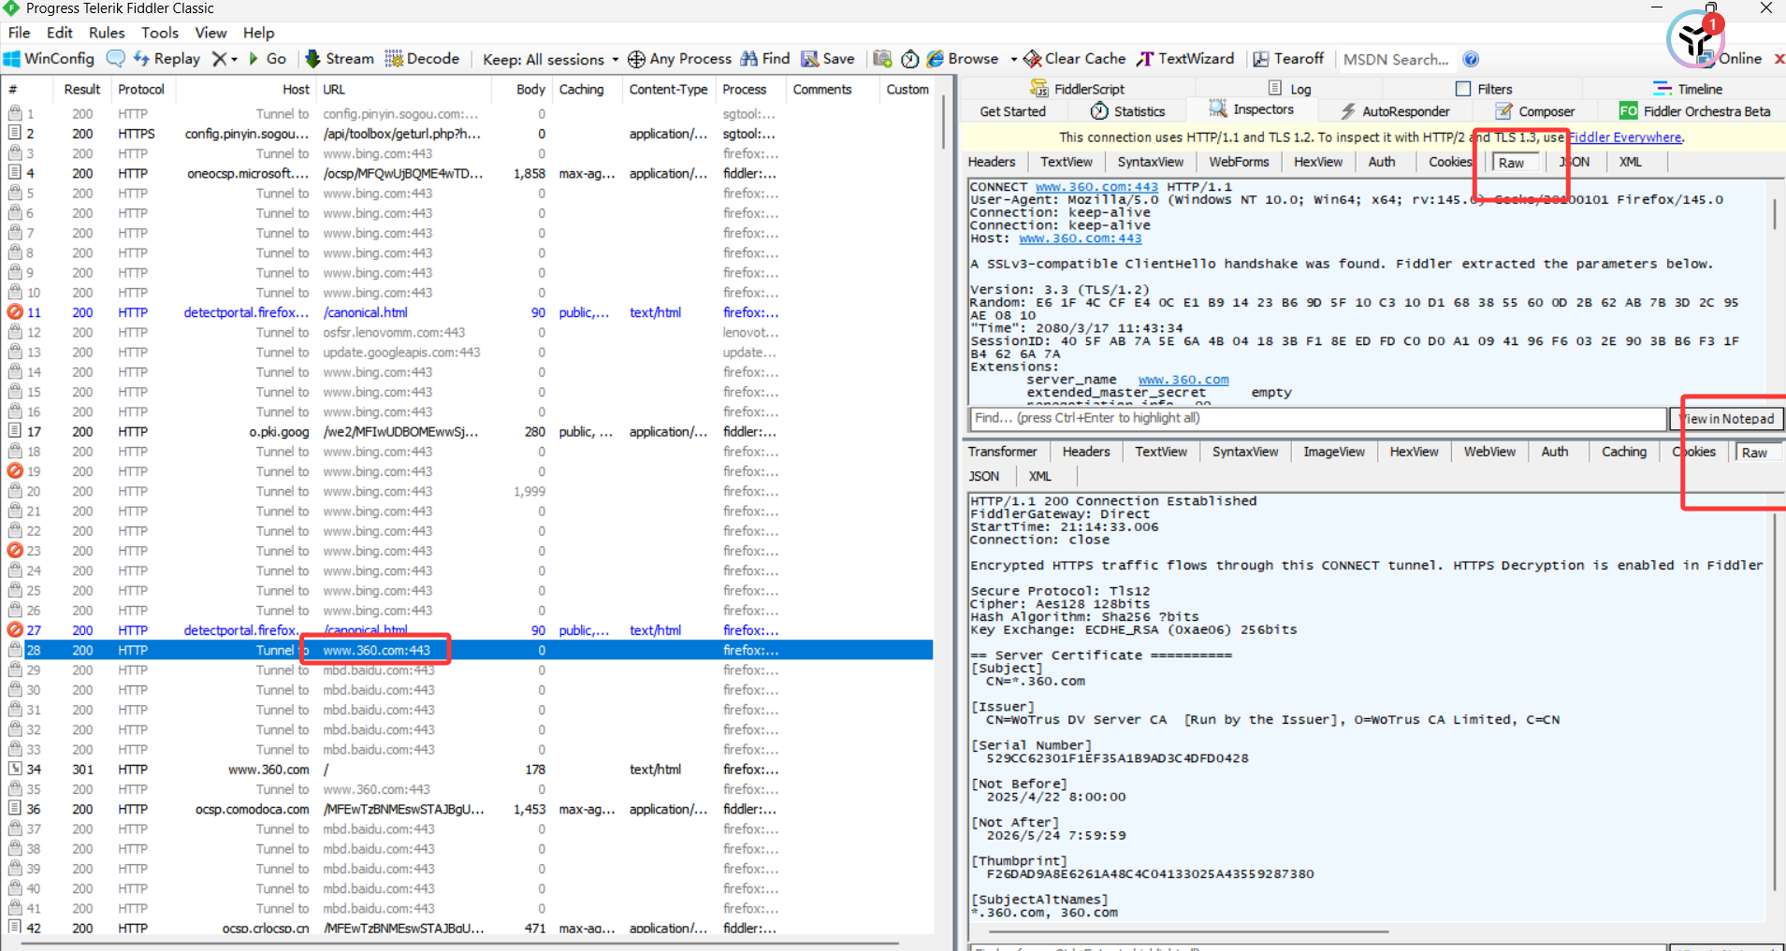Click the Go resume button
1786x951 pixels.
pyautogui.click(x=268, y=58)
